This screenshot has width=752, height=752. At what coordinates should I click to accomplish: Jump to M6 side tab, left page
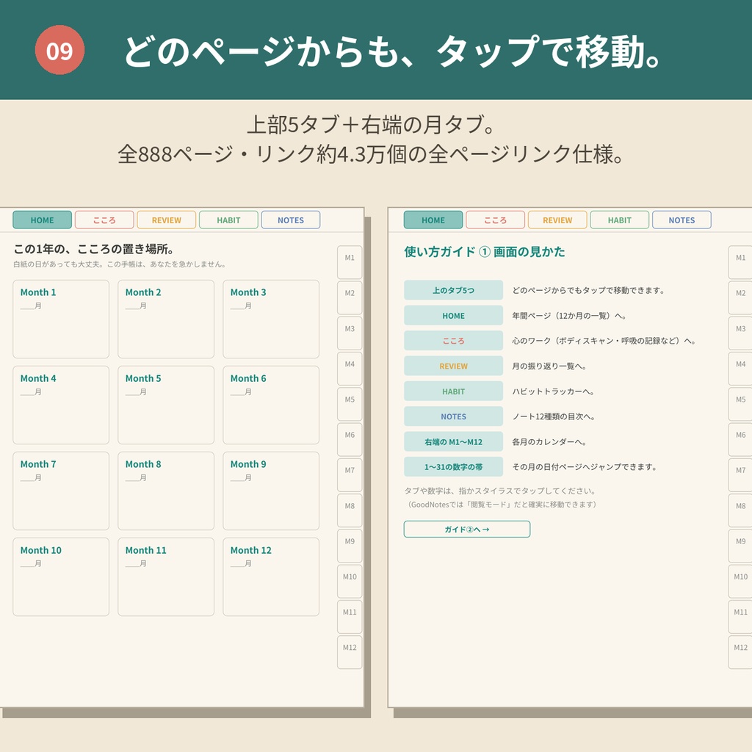[x=350, y=440]
